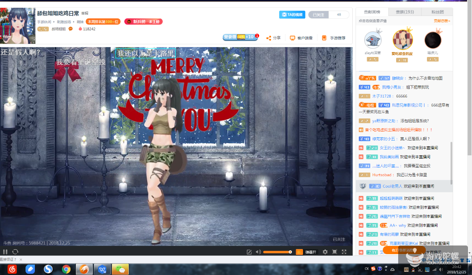Click the danmaku edit pencil icon
This screenshot has height=275, width=472.
(x=249, y=252)
